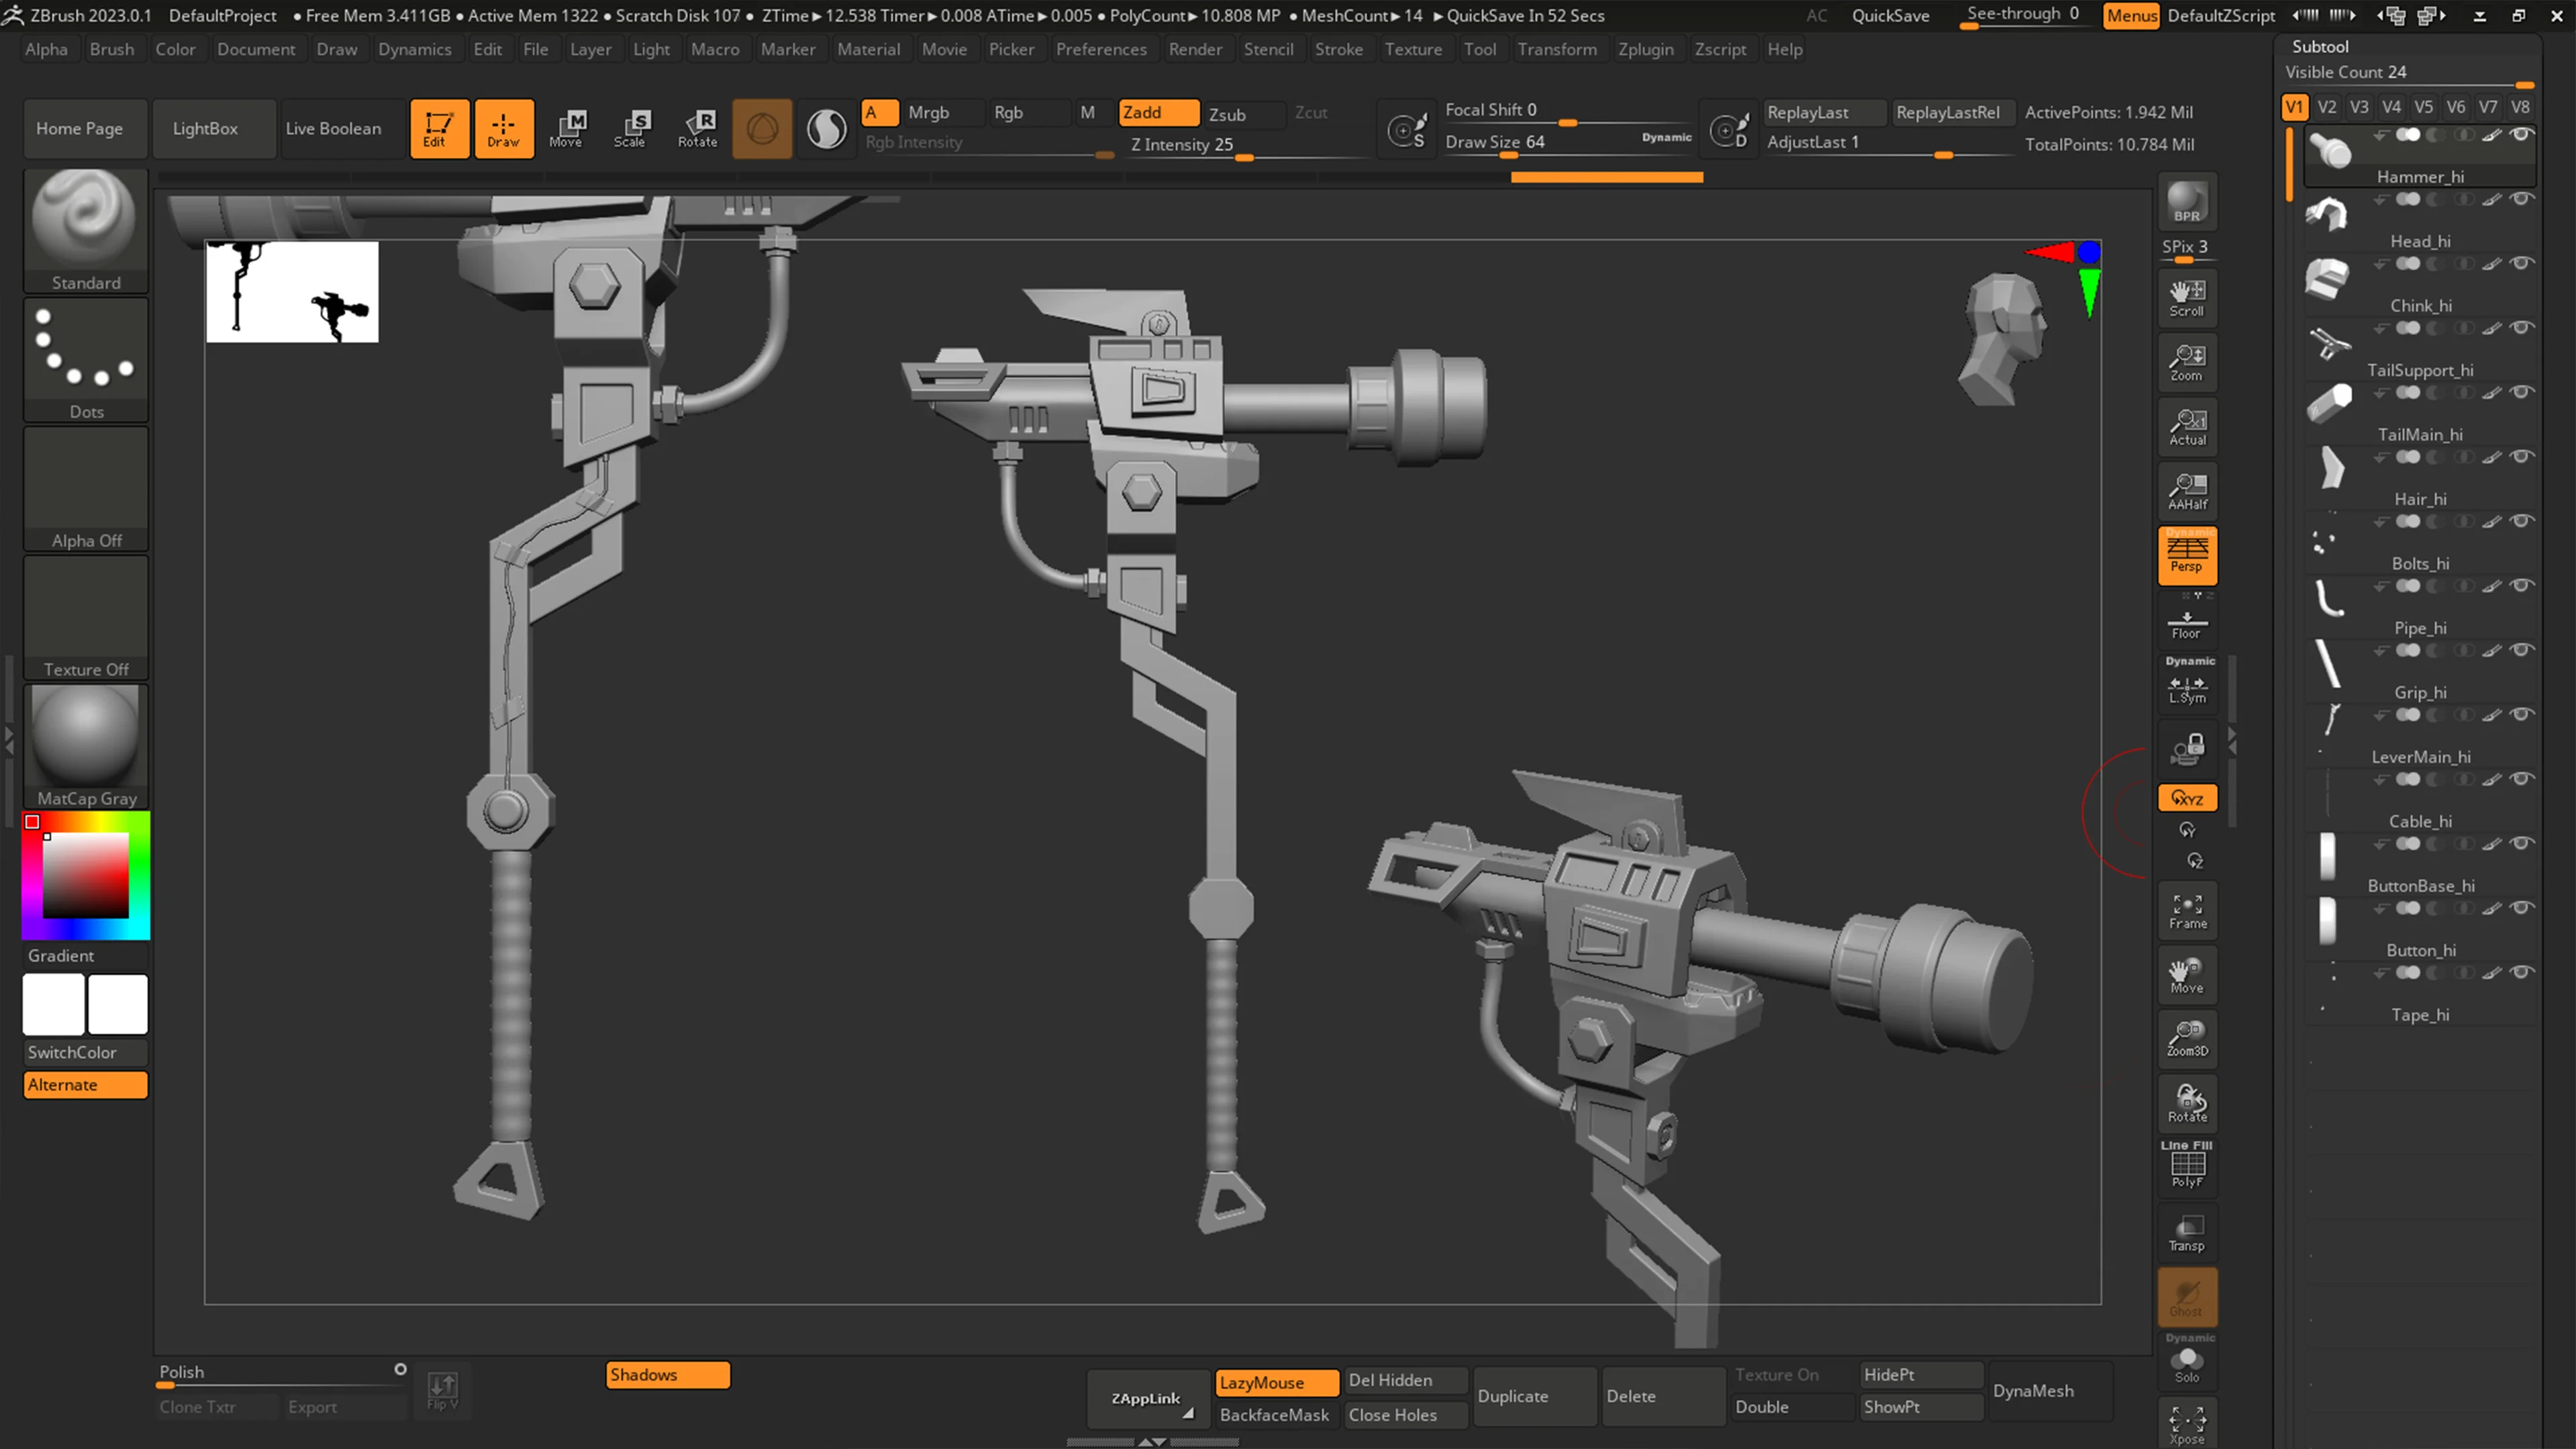Toggle PolyF line fill display
This screenshot has height=1449, width=2576.
click(2187, 1169)
